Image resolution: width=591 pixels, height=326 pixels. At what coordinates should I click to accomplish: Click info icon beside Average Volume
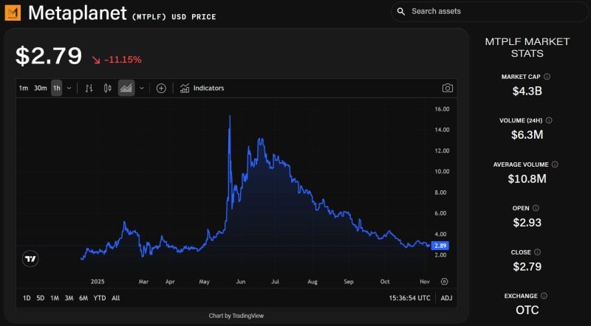(x=555, y=164)
